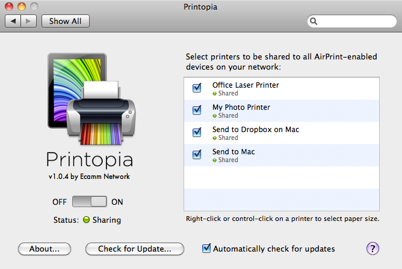The image size is (402, 269).
Task: Select the Send to Dropbox on Mac row
Action: point(282,133)
